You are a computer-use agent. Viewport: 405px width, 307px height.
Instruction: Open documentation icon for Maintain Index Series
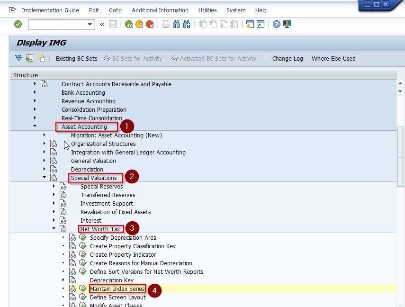72,289
